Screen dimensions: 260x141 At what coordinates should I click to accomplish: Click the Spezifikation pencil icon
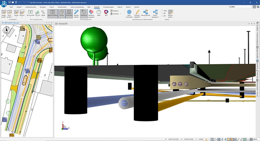tap(76, 12)
